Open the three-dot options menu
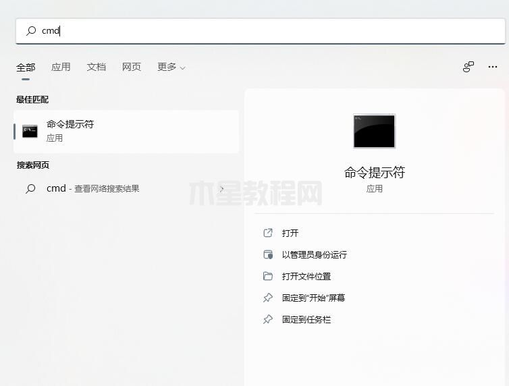The height and width of the screenshot is (386, 509). 492,67
